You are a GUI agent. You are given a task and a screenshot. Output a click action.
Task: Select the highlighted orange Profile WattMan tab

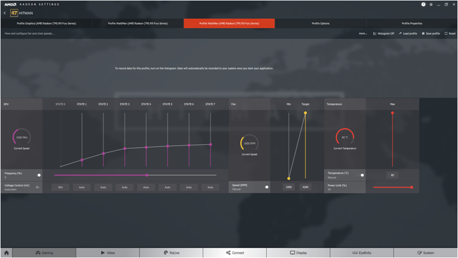[230, 23]
